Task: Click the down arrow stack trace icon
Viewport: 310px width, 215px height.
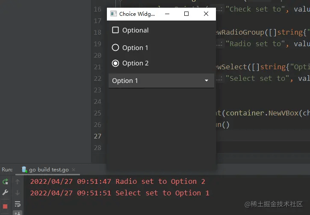Action: (18, 193)
